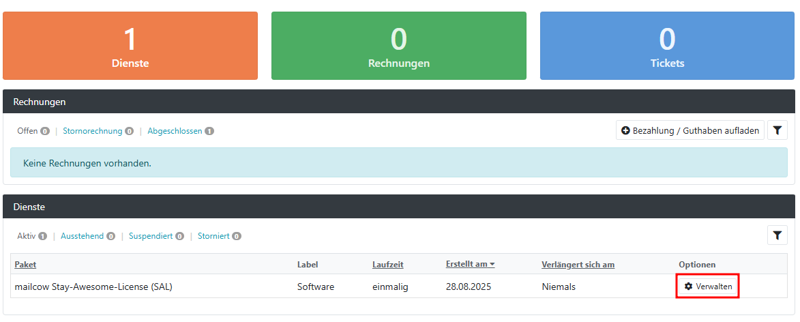Sort by Verlängert sich am column
Image resolution: width=800 pixels, height=322 pixels.
(x=578, y=264)
